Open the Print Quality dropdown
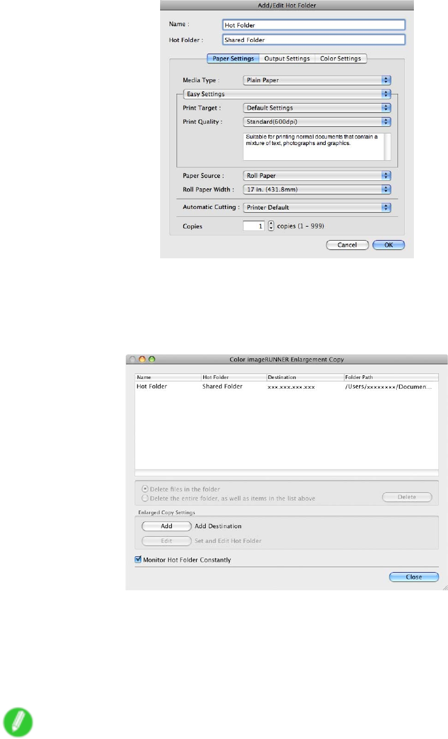Screen dimensions: 448x739 coord(317,121)
